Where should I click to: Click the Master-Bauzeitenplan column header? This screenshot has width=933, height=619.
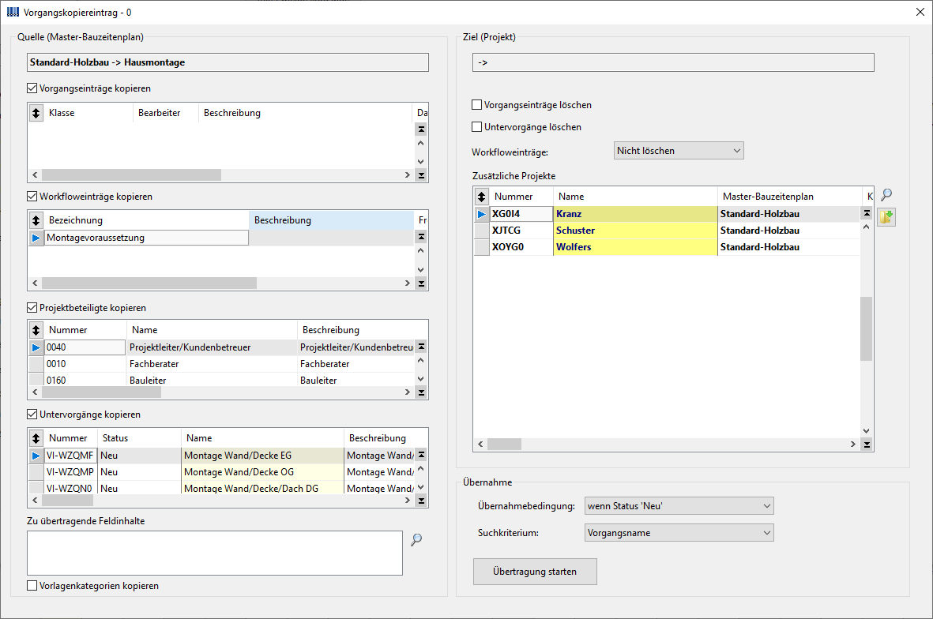pos(789,197)
